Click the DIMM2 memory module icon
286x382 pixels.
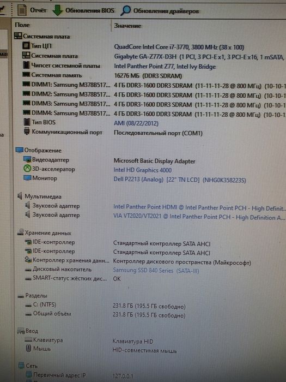click(x=26, y=94)
